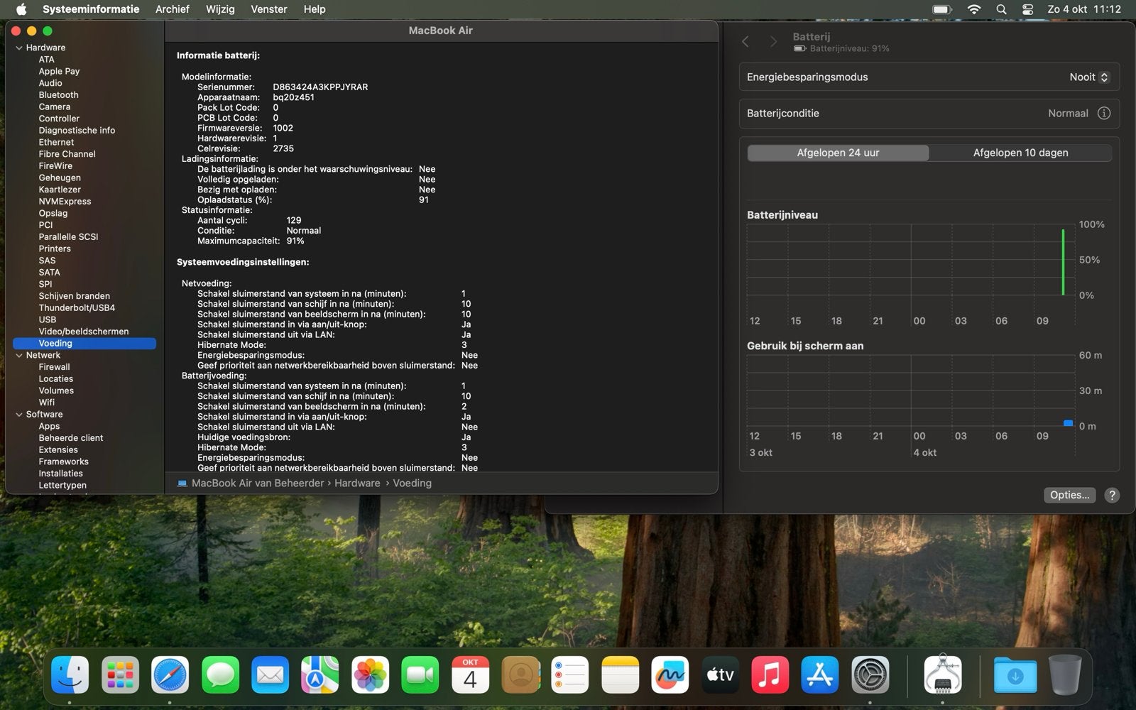Open Control Center in menu bar

(x=1027, y=9)
